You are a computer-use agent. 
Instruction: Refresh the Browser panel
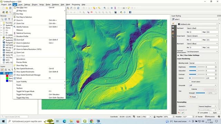6,19
